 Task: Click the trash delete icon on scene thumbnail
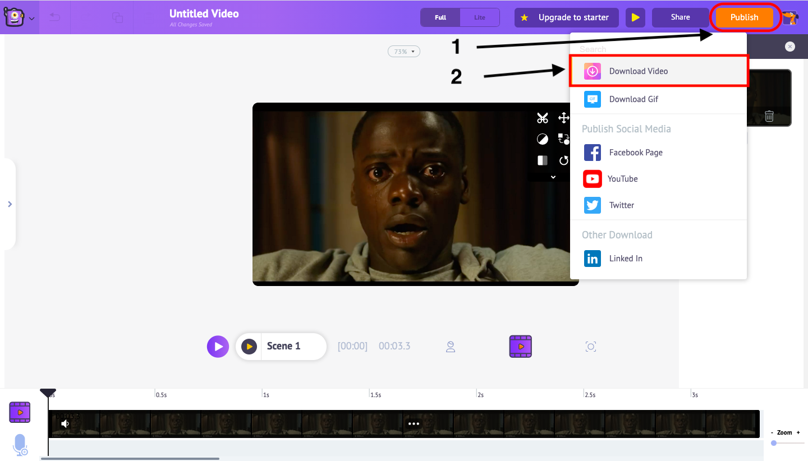coord(769,116)
